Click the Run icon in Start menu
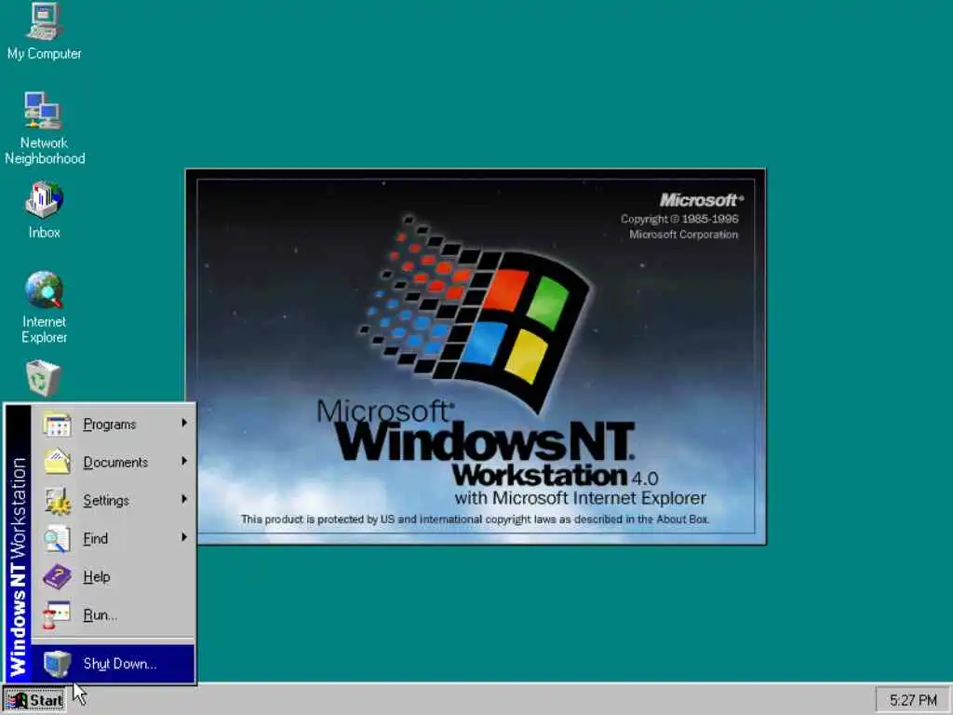 click(x=57, y=614)
